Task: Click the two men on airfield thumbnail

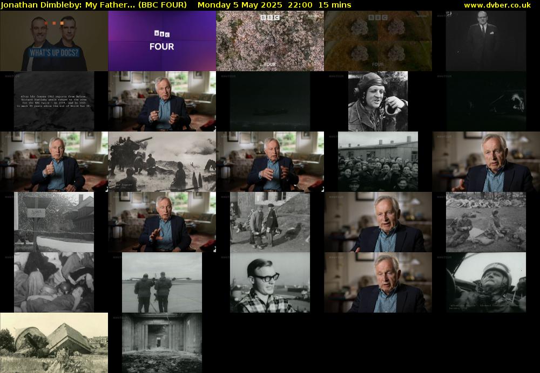Action: pyautogui.click(x=162, y=282)
